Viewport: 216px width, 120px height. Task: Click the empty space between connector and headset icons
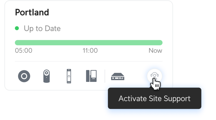point(136,76)
